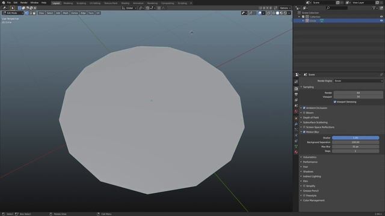Enable edge select mode

tap(31, 13)
